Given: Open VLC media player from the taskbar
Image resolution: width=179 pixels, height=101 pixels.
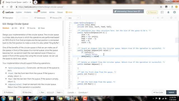Looking at the screenshot, I should point(77,98).
